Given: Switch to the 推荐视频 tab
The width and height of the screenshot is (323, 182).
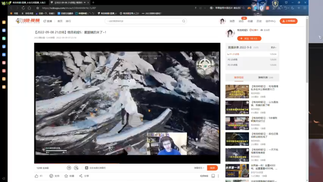Looking at the screenshot, I should pos(239,78).
